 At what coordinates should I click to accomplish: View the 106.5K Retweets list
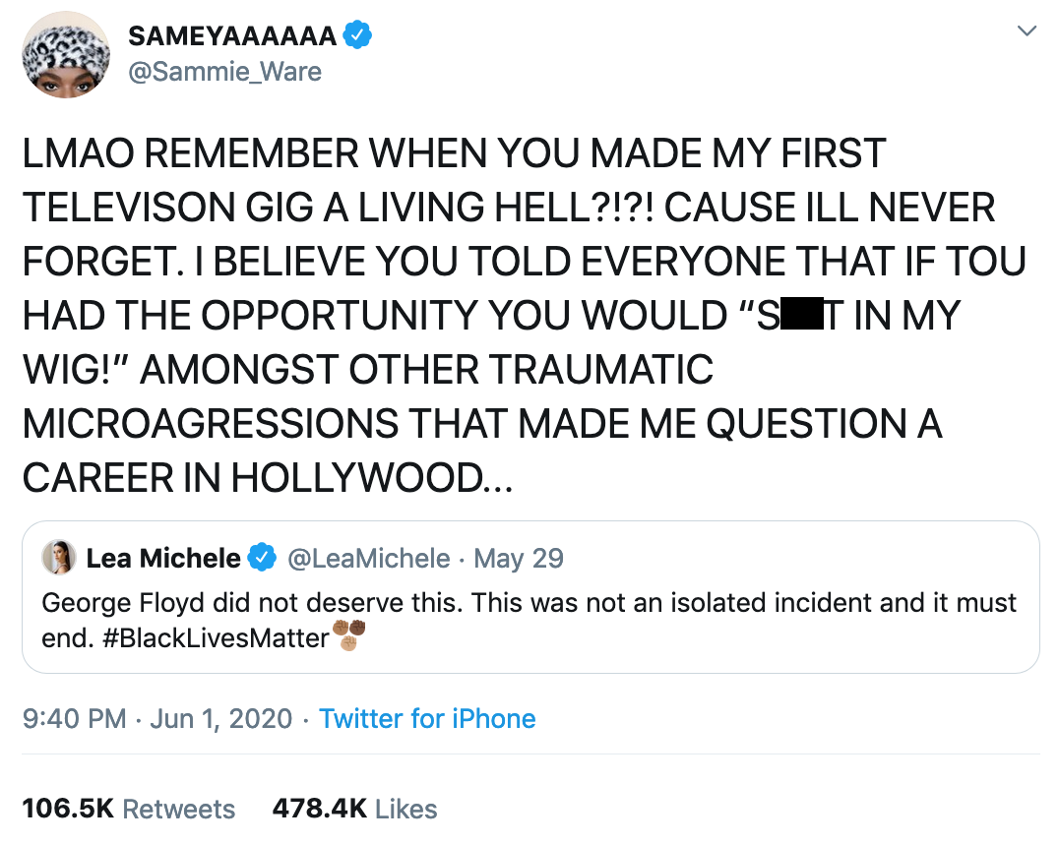pos(129,809)
